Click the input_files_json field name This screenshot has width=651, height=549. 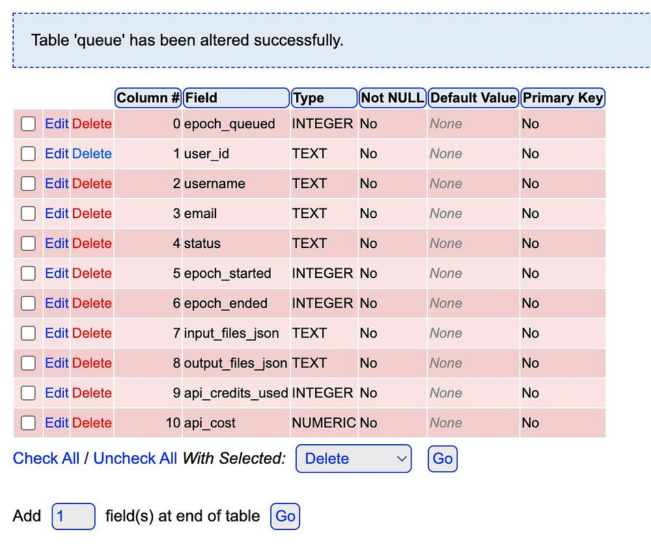pos(231,333)
